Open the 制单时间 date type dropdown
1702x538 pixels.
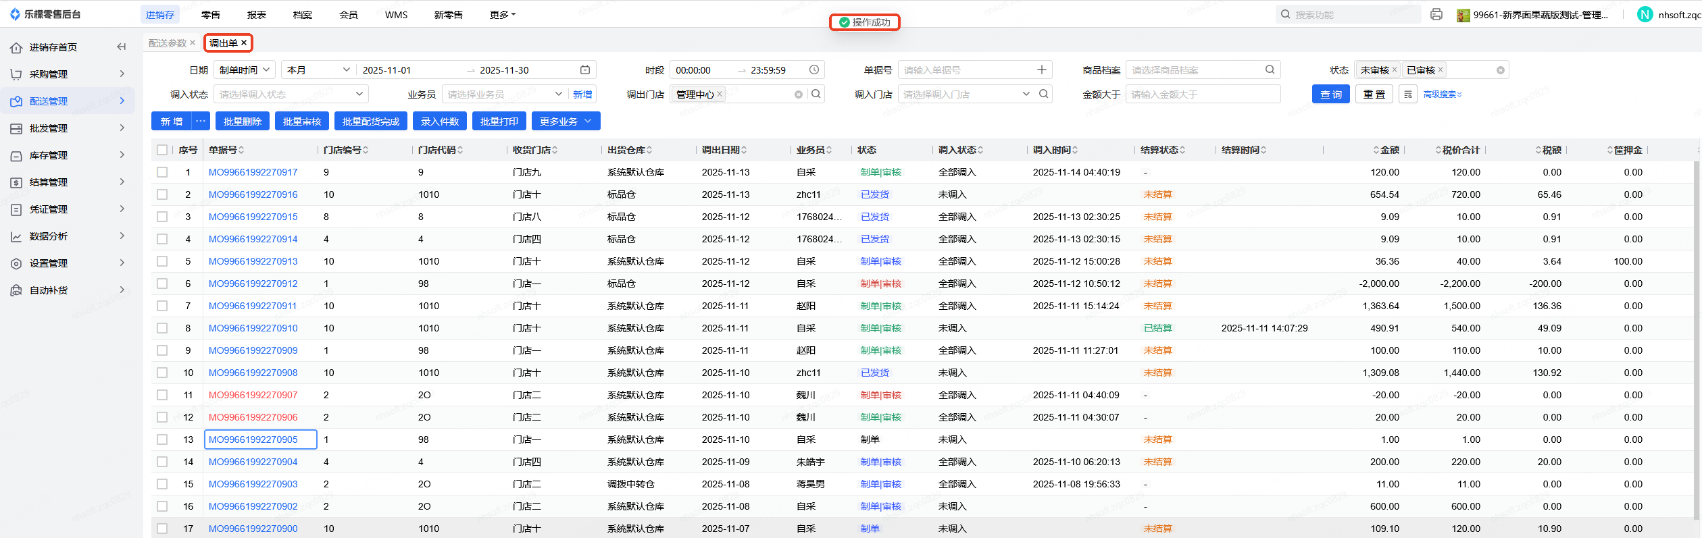point(244,70)
